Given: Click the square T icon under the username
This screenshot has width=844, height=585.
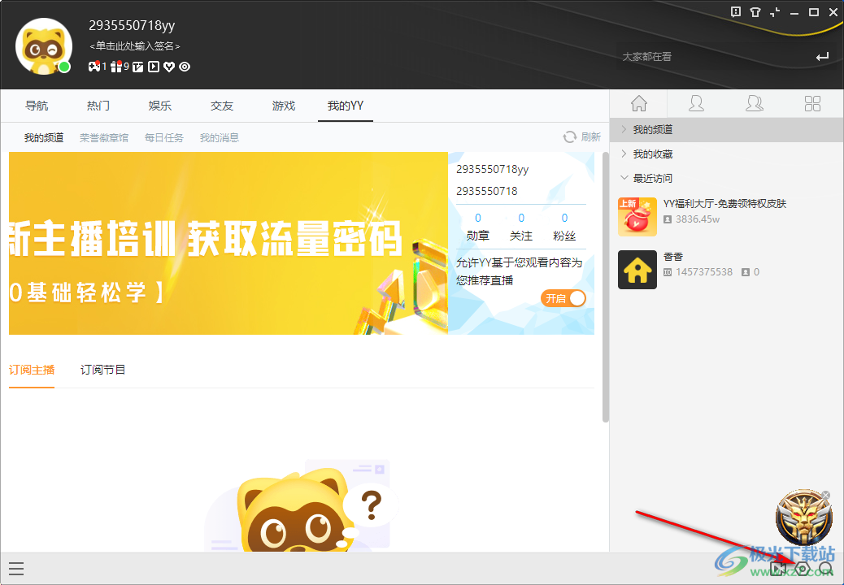Looking at the screenshot, I should pos(138,67).
